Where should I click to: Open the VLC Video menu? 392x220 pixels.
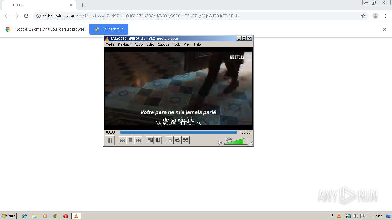(x=150, y=44)
